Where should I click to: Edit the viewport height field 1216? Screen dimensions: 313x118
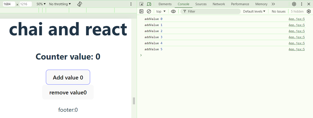tap(26, 4)
